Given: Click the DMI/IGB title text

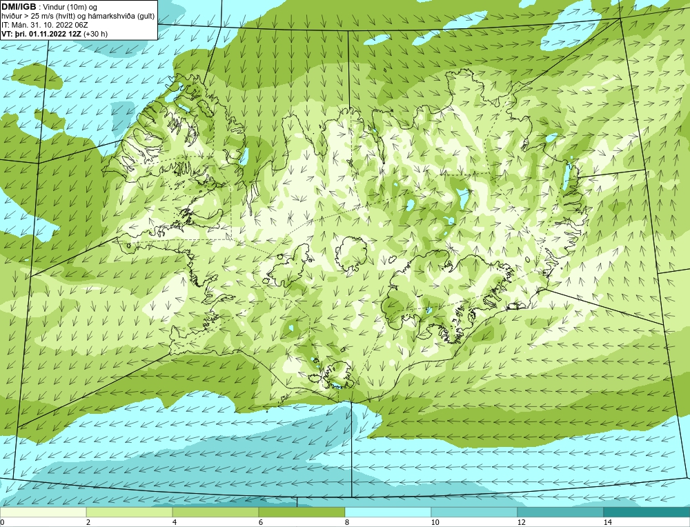Looking at the screenshot, I should click(19, 7).
